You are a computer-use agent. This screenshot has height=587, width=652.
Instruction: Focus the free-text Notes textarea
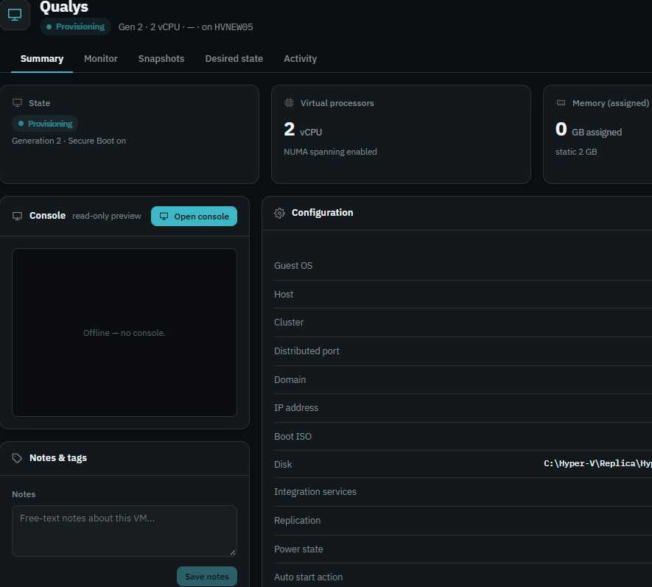[x=125, y=531]
